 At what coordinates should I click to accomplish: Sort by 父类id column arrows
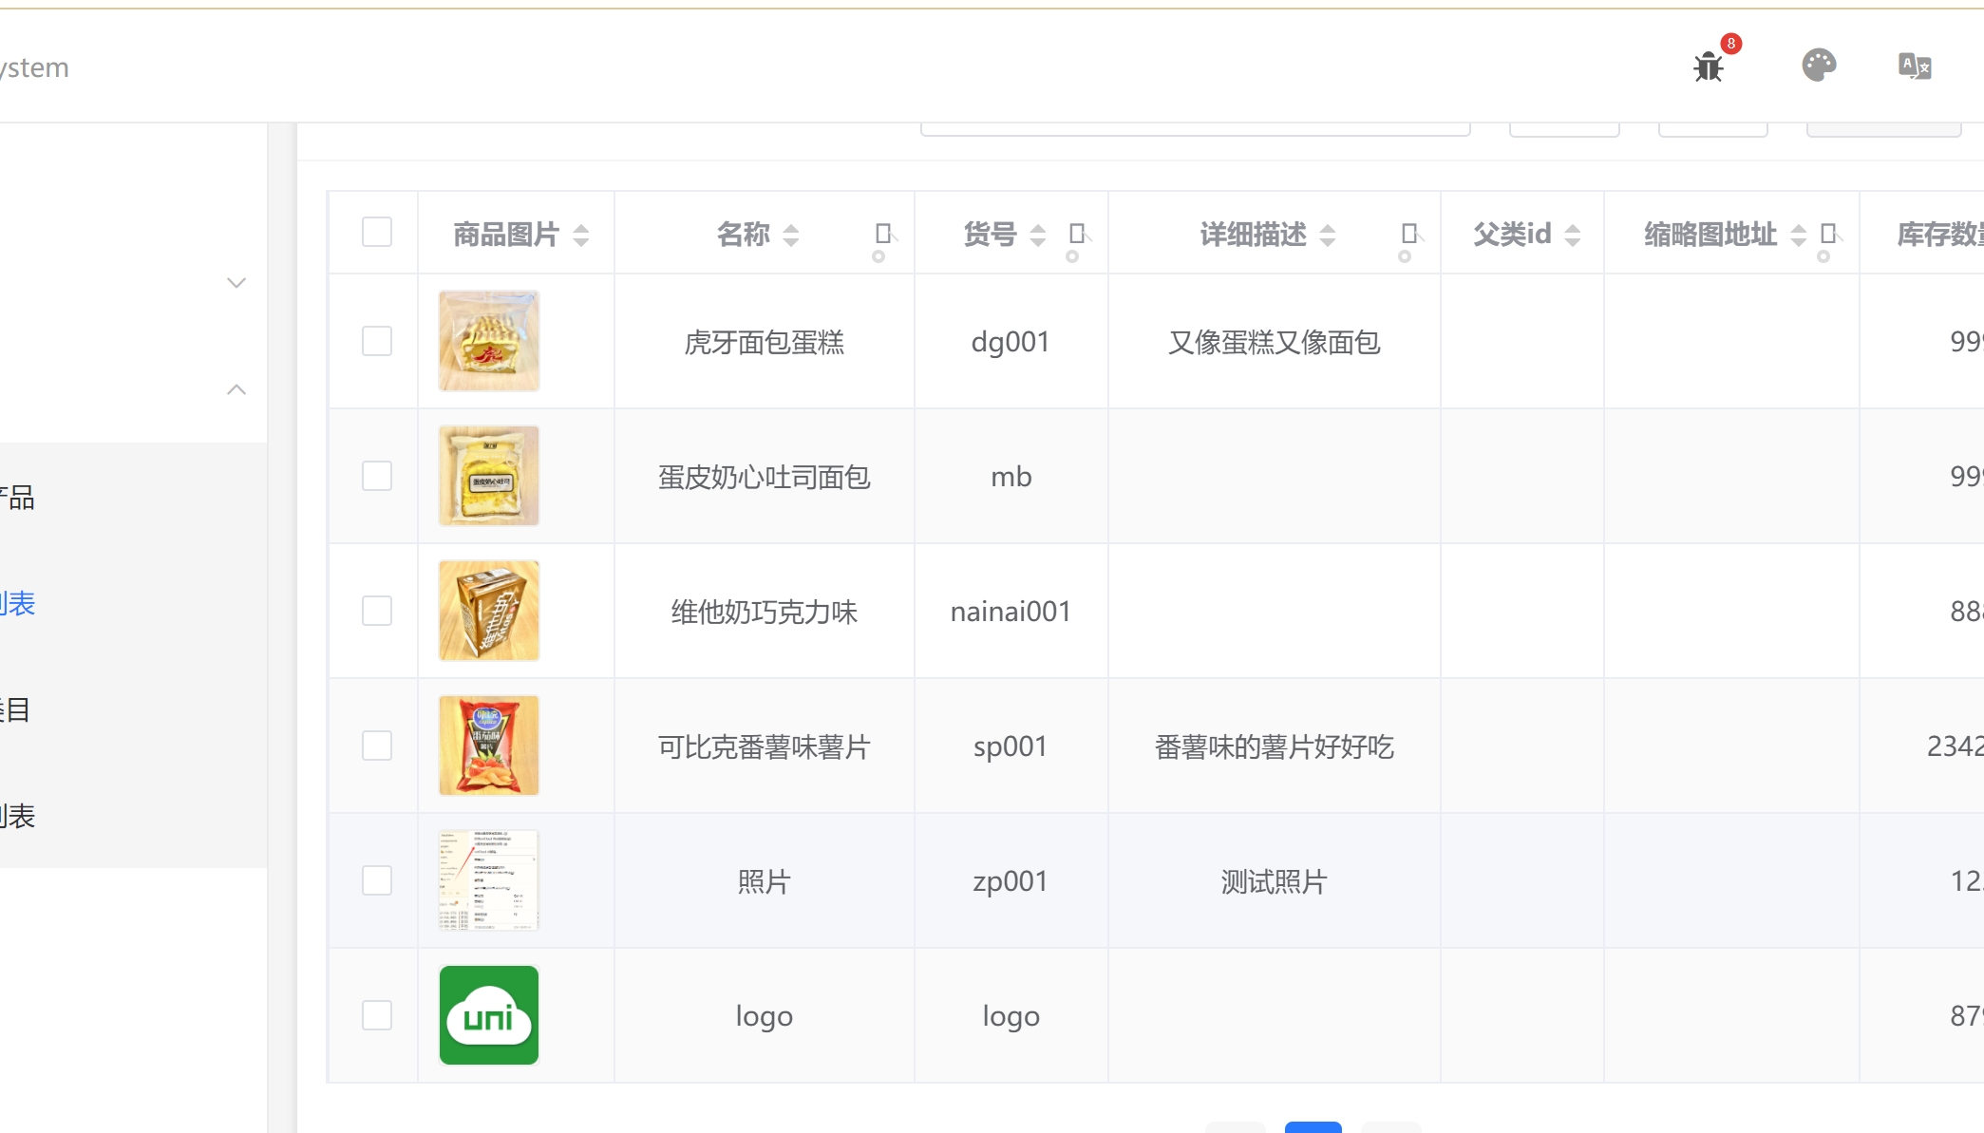[1573, 235]
